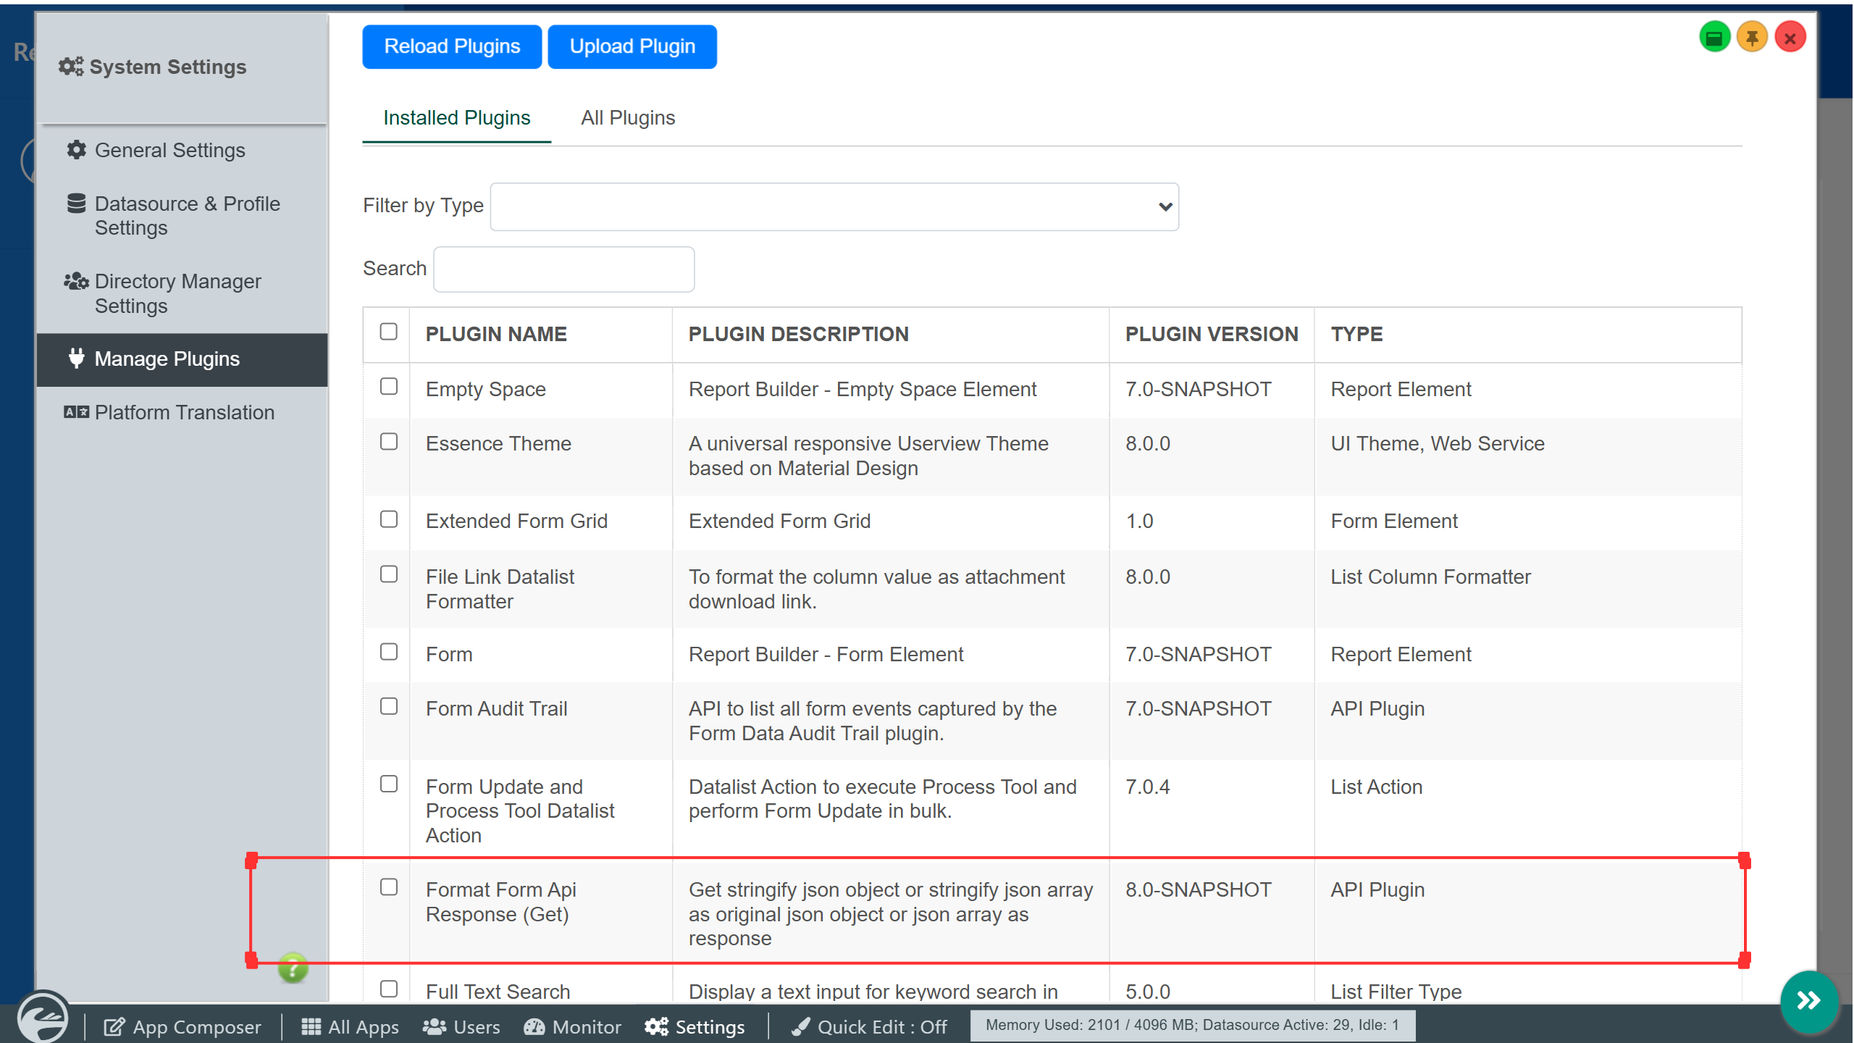Click the orange pin icon
The image size is (1854, 1043).
(1752, 38)
